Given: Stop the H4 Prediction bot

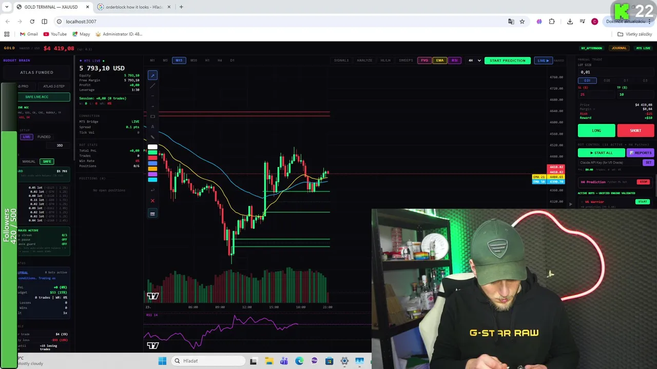Looking at the screenshot, I should pos(643,182).
